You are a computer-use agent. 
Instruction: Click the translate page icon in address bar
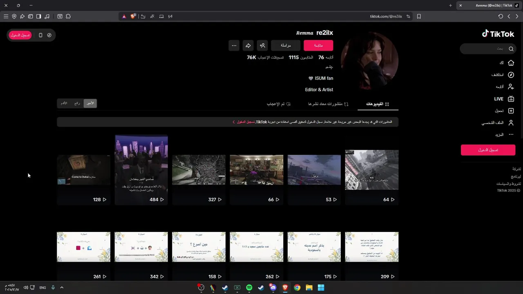[x=152, y=16]
